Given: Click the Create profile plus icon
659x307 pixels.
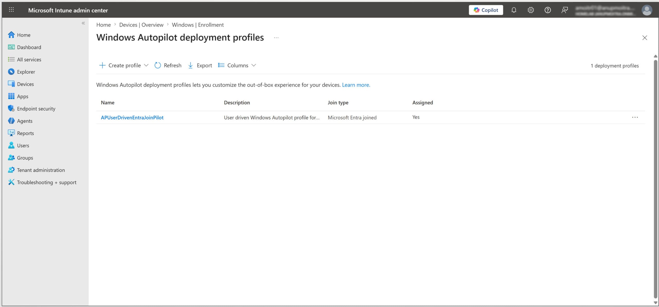Looking at the screenshot, I should (x=102, y=65).
